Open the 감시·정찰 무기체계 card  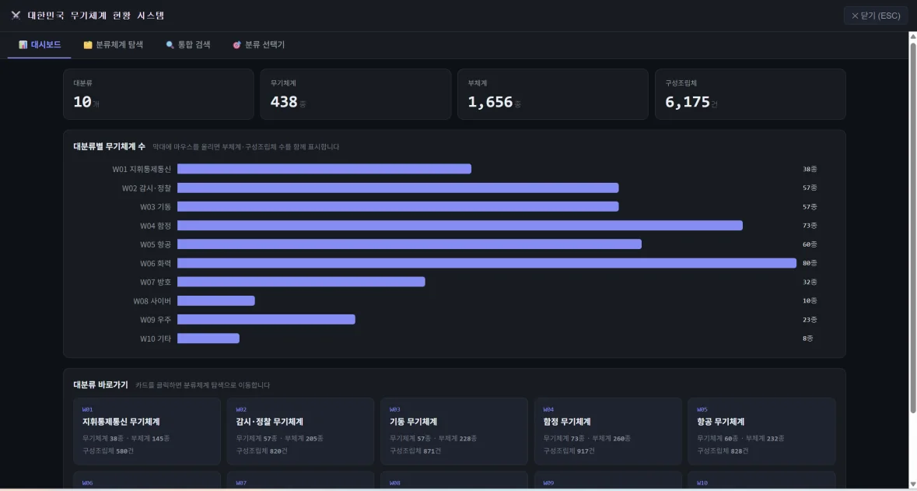[x=300, y=431]
